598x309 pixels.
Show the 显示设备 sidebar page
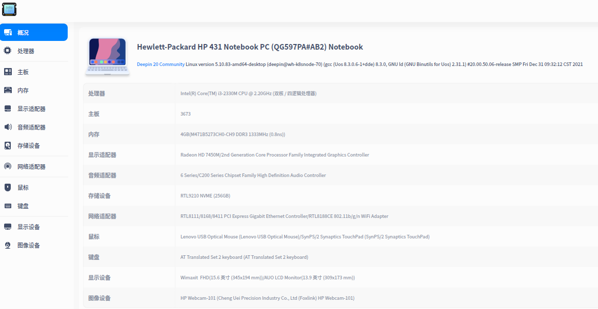point(34,227)
